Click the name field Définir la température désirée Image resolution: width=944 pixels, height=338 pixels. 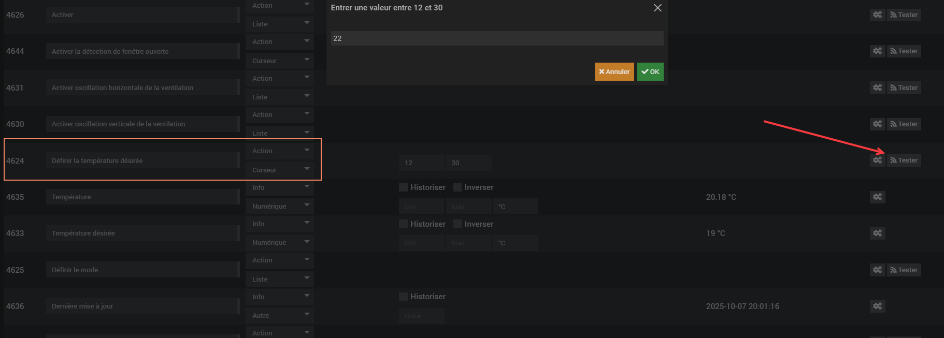tap(142, 160)
